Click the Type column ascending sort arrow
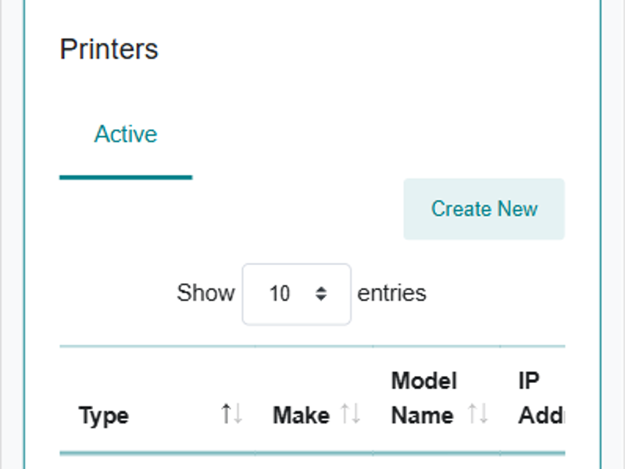 (227, 414)
